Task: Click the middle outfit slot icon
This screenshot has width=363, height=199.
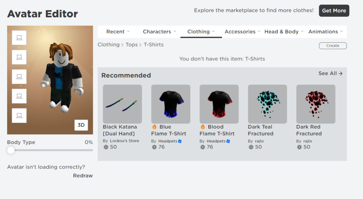Action: pos(19,77)
